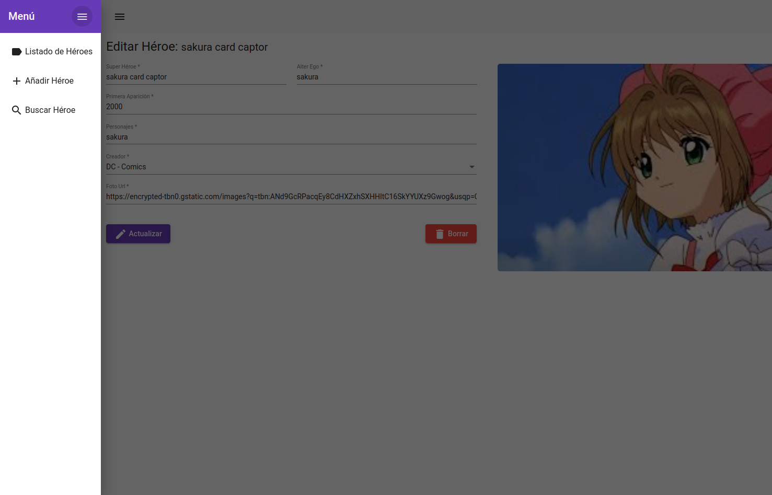Click the Actualizar button

138,234
